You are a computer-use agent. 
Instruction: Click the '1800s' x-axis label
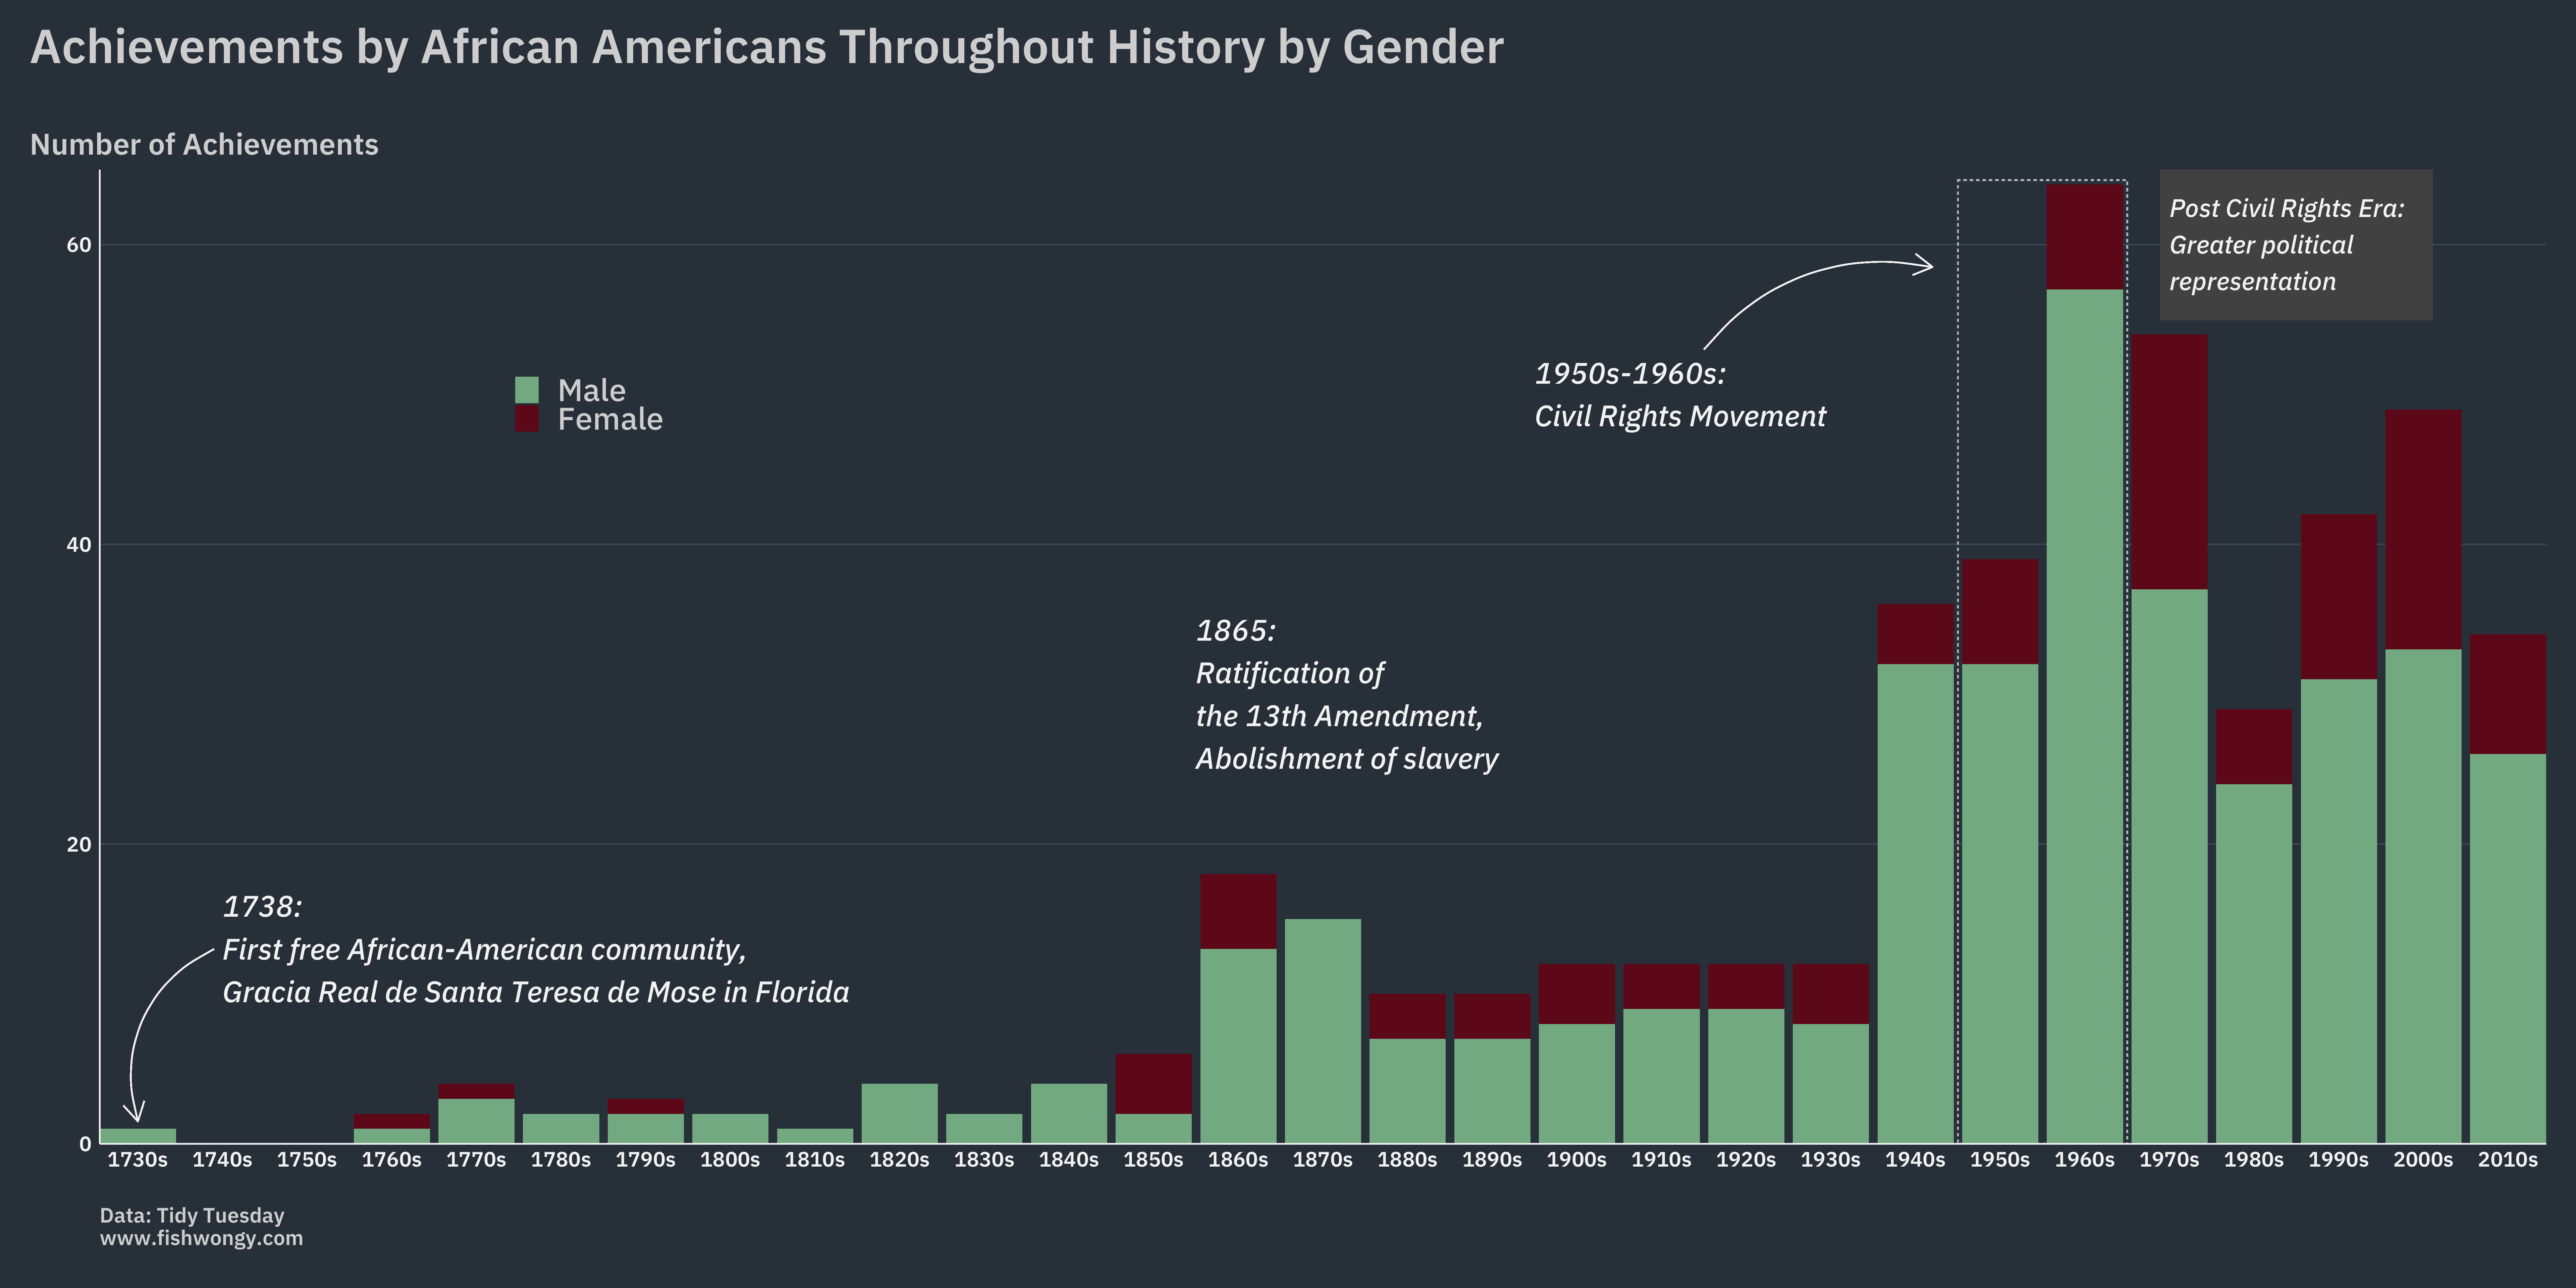730,1160
